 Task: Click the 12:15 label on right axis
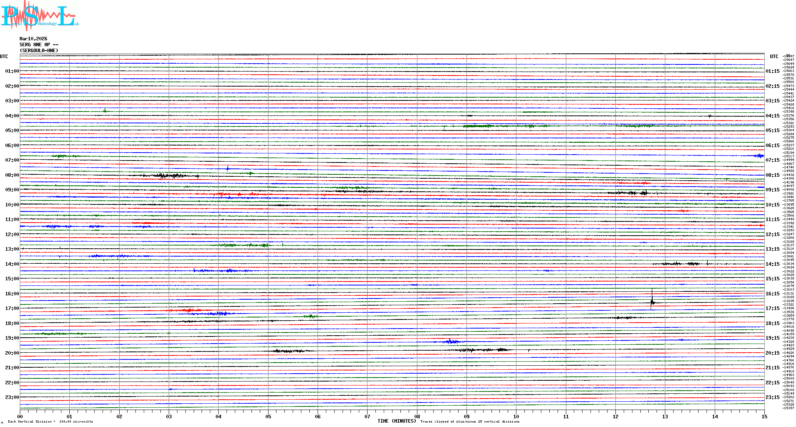(x=772, y=234)
